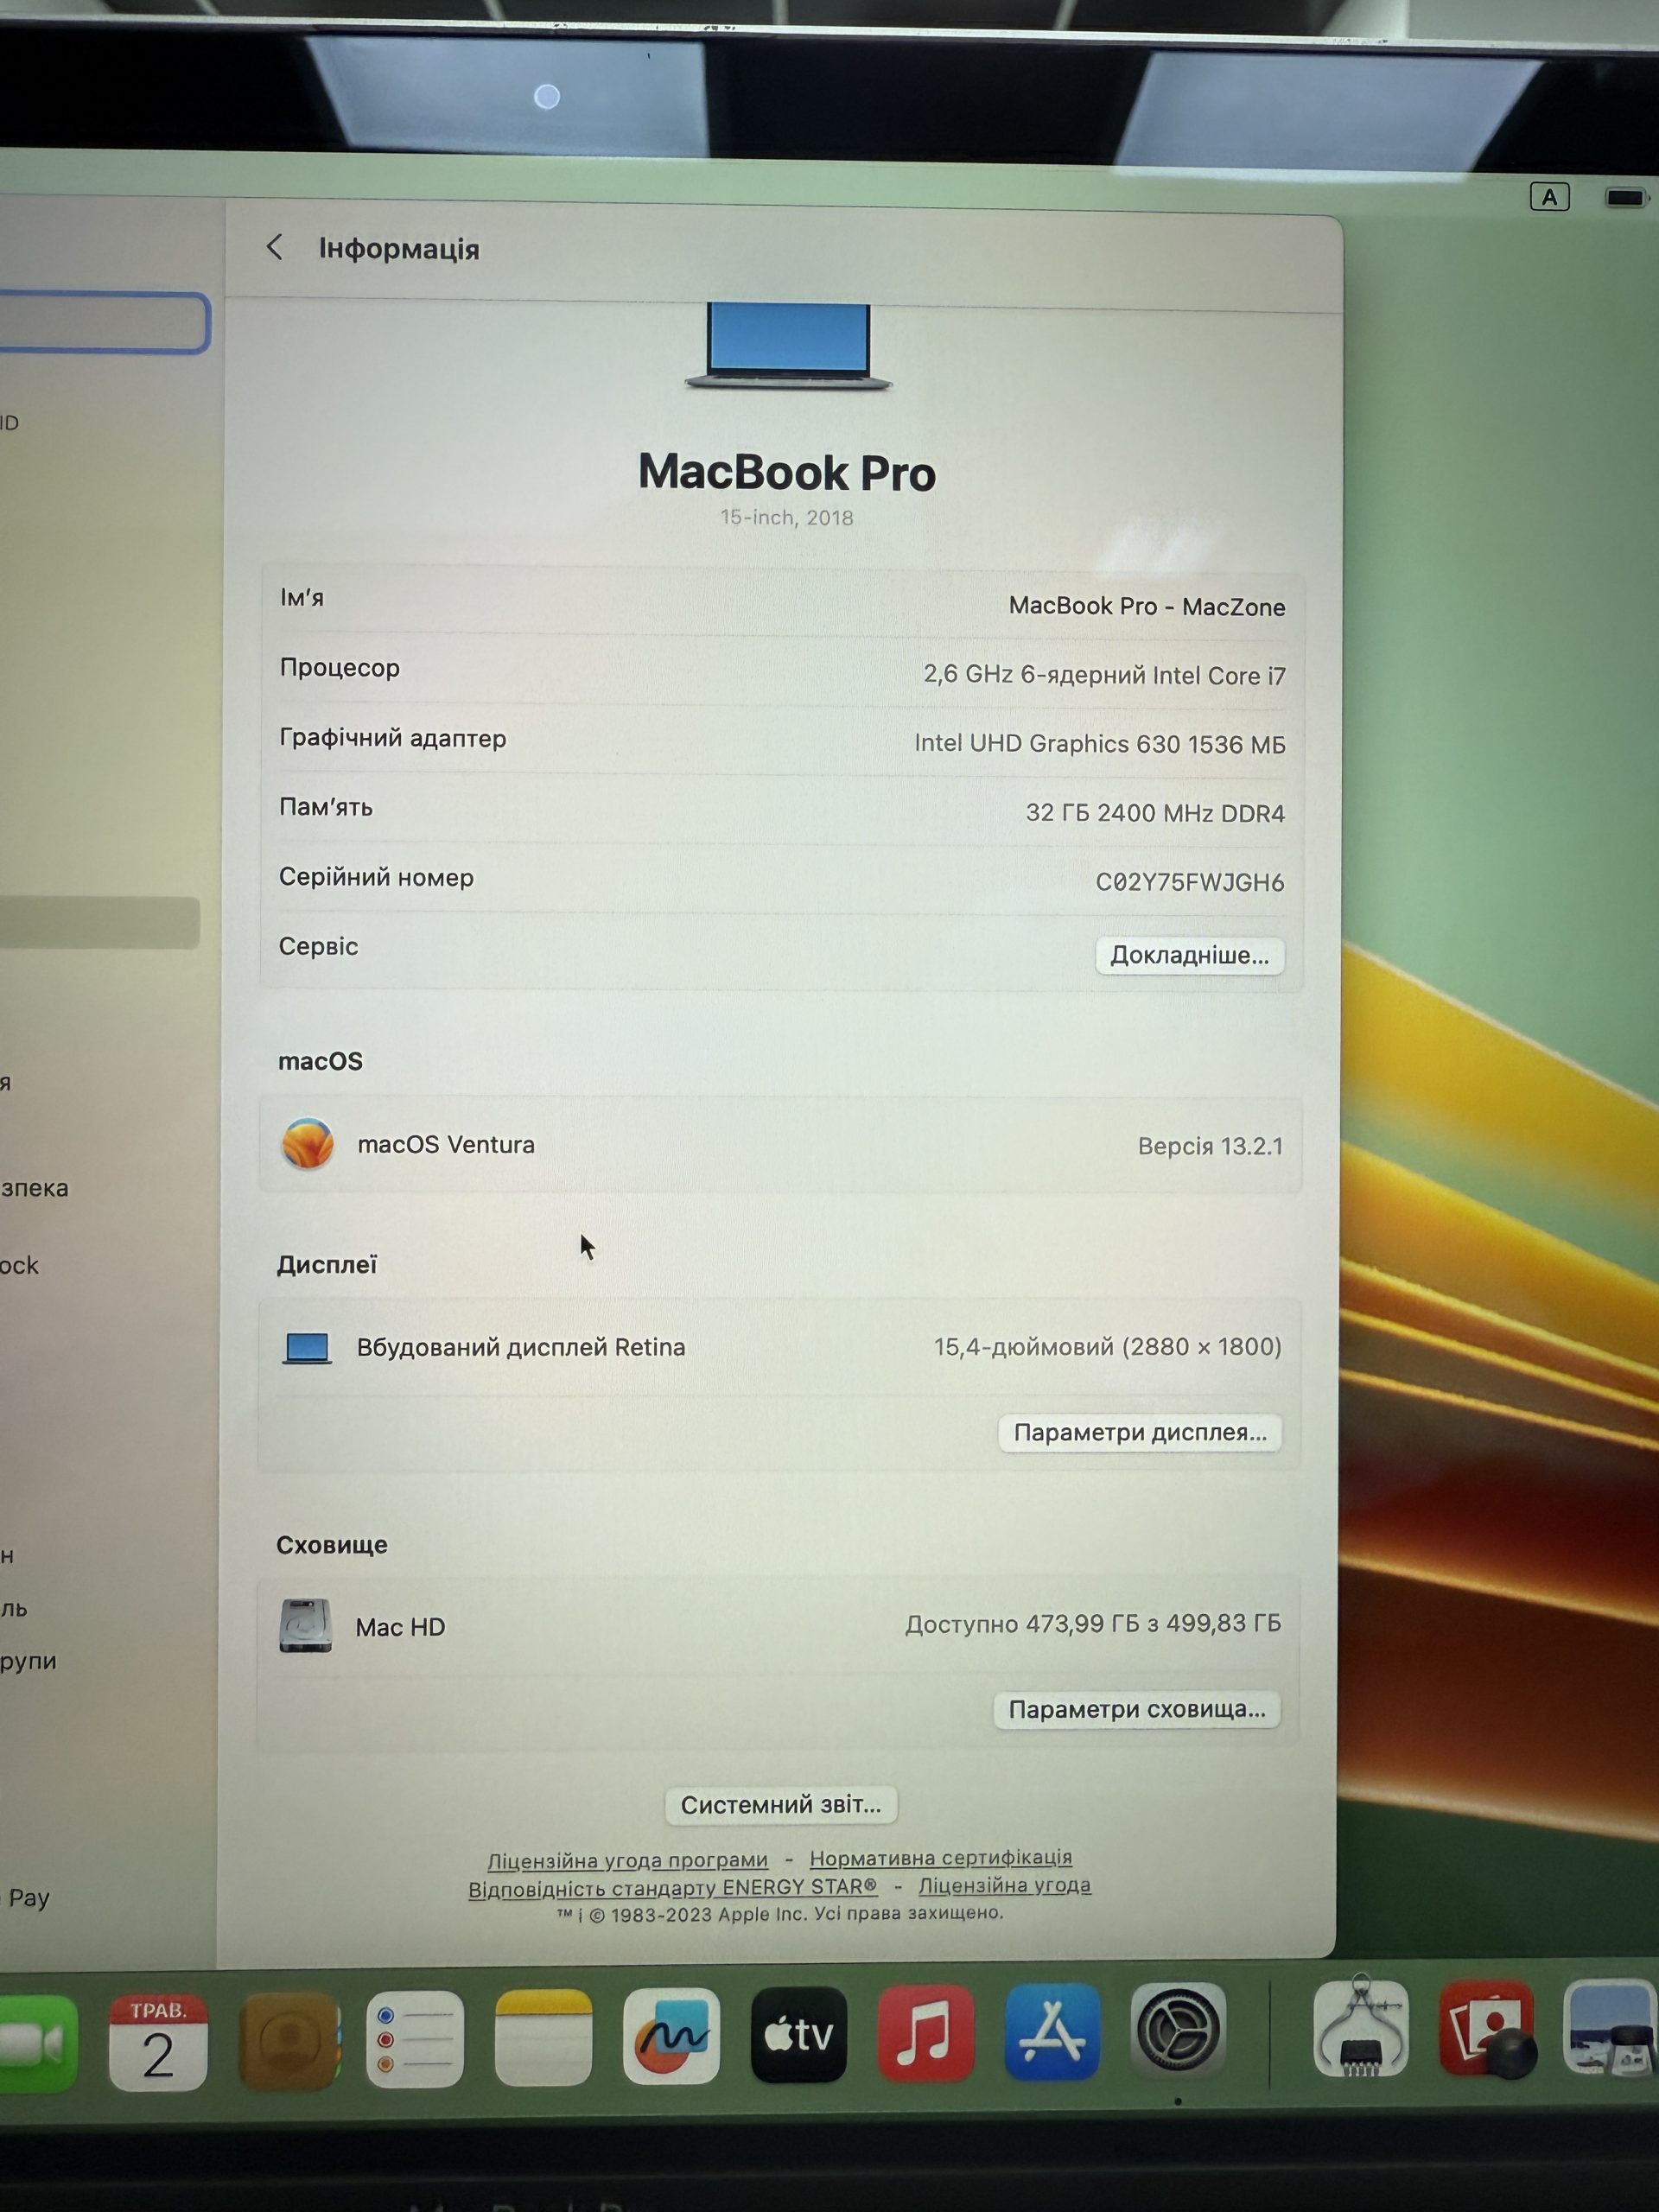
Task: Open Music from the Dock
Action: [925, 2033]
